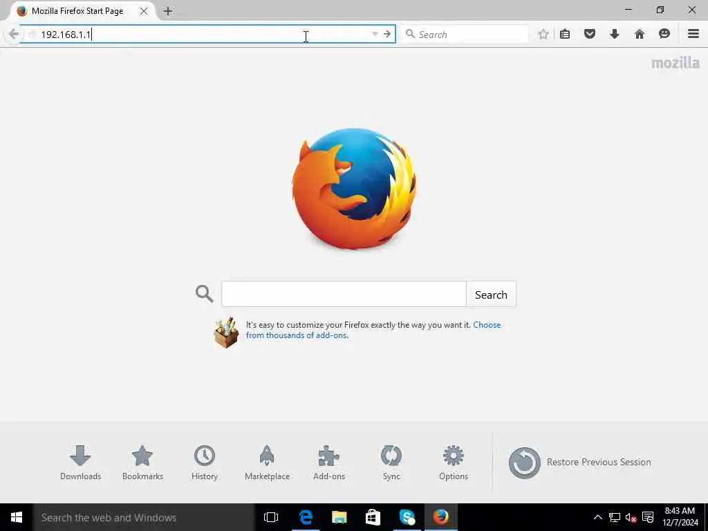Open History from start page shortcuts
Screen dimensions: 708x531
pos(205,463)
